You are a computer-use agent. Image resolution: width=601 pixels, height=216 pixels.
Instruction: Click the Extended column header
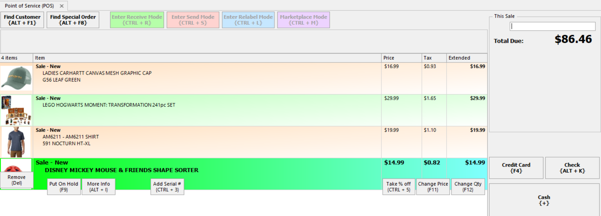467,58
